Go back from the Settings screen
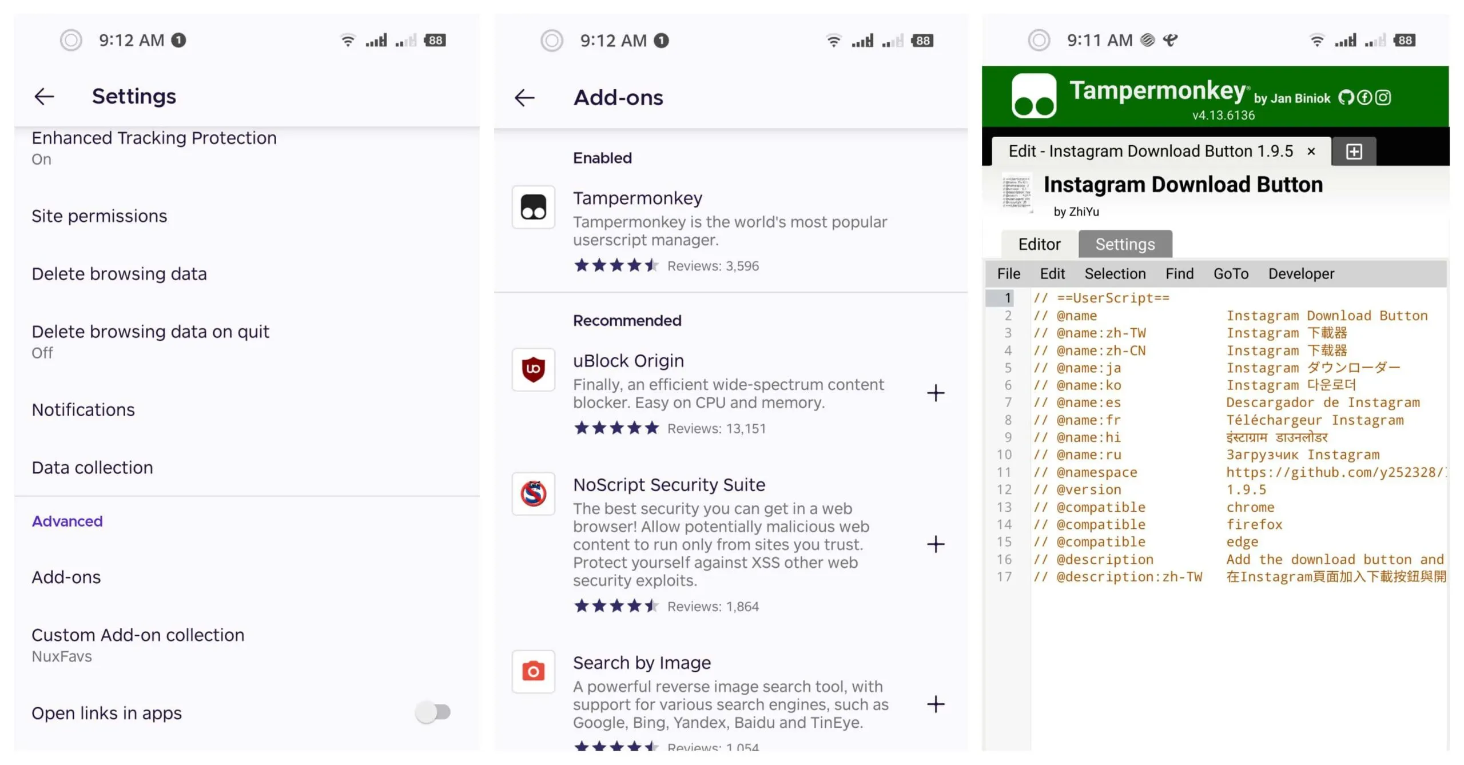The width and height of the screenshot is (1464, 765). click(x=44, y=96)
